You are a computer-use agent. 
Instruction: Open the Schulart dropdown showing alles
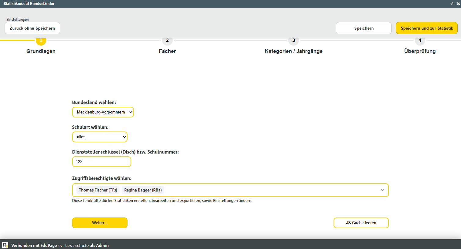coord(100,137)
